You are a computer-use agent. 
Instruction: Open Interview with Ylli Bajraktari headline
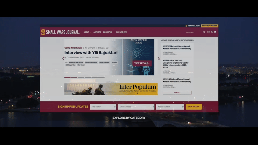click(x=91, y=53)
